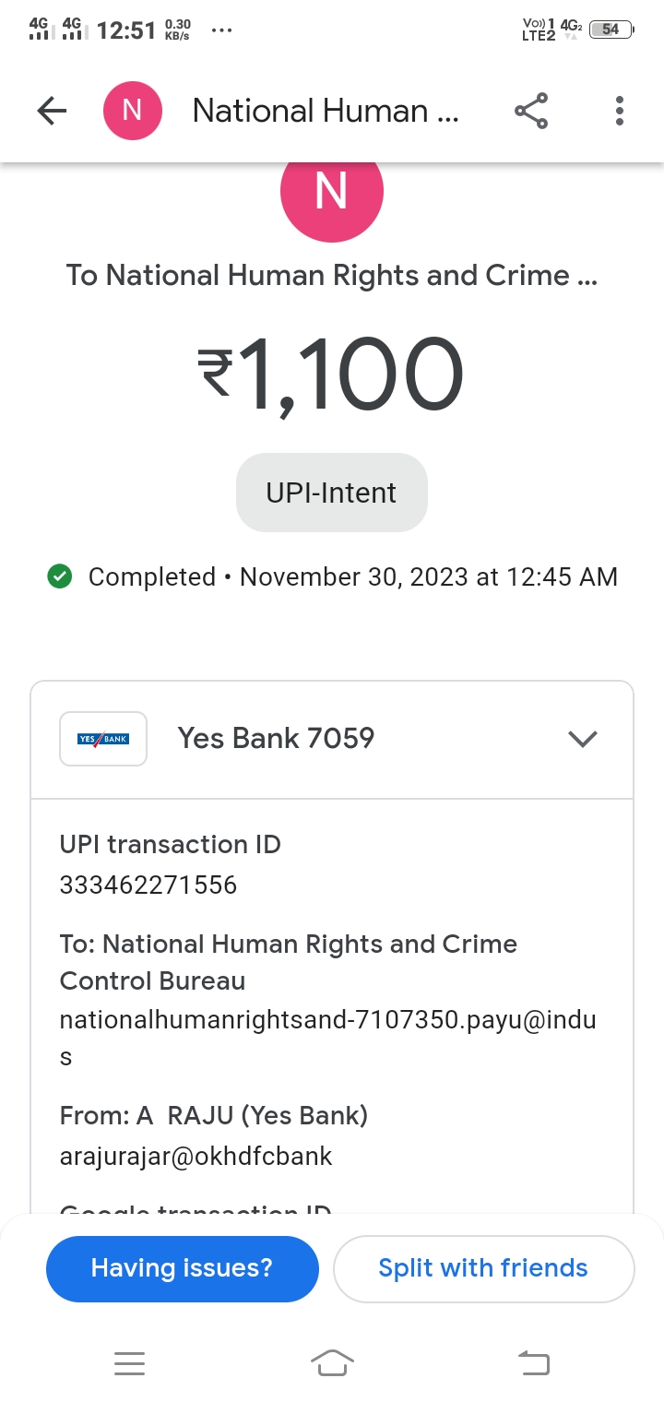Tap the back arrow icon
The height and width of the screenshot is (1402, 664).
[52, 112]
